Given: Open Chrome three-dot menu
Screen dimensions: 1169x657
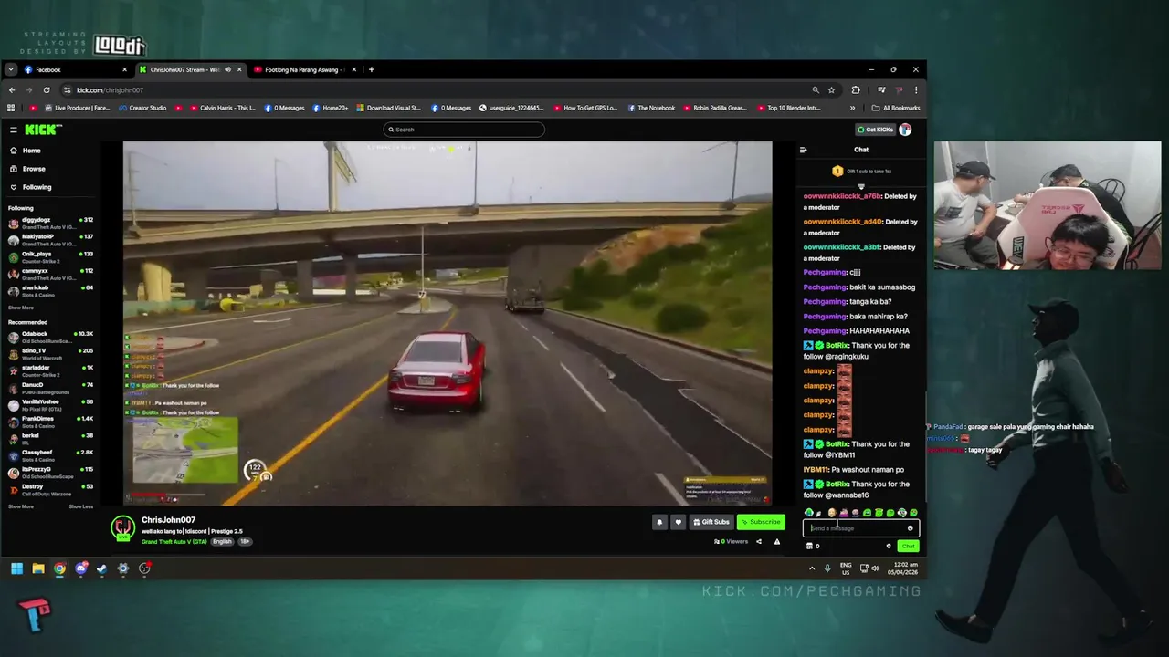Looking at the screenshot, I should click(x=916, y=89).
